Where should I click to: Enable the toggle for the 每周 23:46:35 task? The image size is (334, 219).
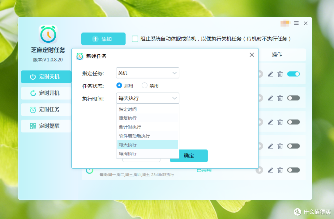[x=293, y=170]
